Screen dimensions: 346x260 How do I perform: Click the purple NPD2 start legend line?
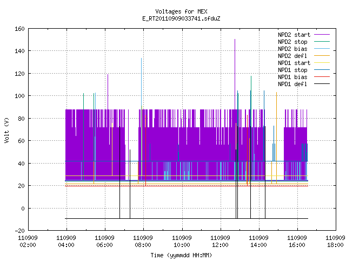point(322,35)
